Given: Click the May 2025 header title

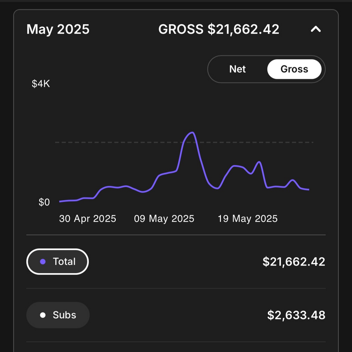Looking at the screenshot, I should point(58,29).
